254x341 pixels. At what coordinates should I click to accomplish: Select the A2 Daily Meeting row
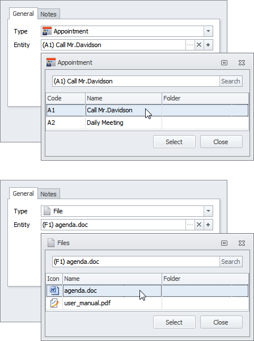pyautogui.click(x=147, y=123)
